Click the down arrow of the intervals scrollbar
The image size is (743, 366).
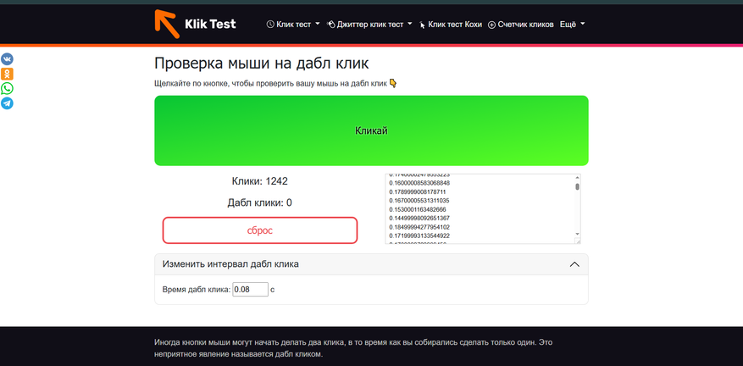[577, 234]
